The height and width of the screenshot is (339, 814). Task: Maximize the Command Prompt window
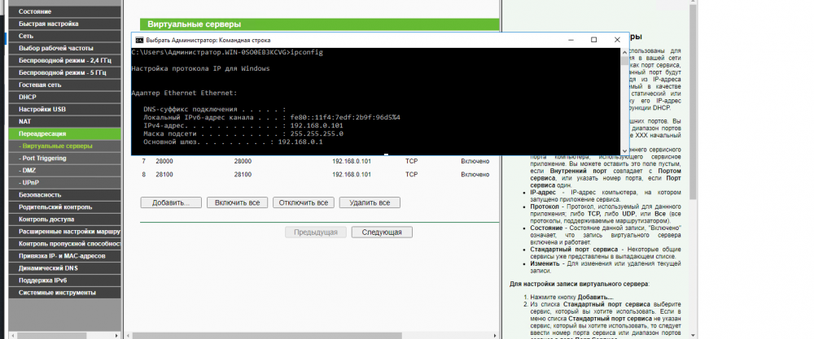[593, 39]
